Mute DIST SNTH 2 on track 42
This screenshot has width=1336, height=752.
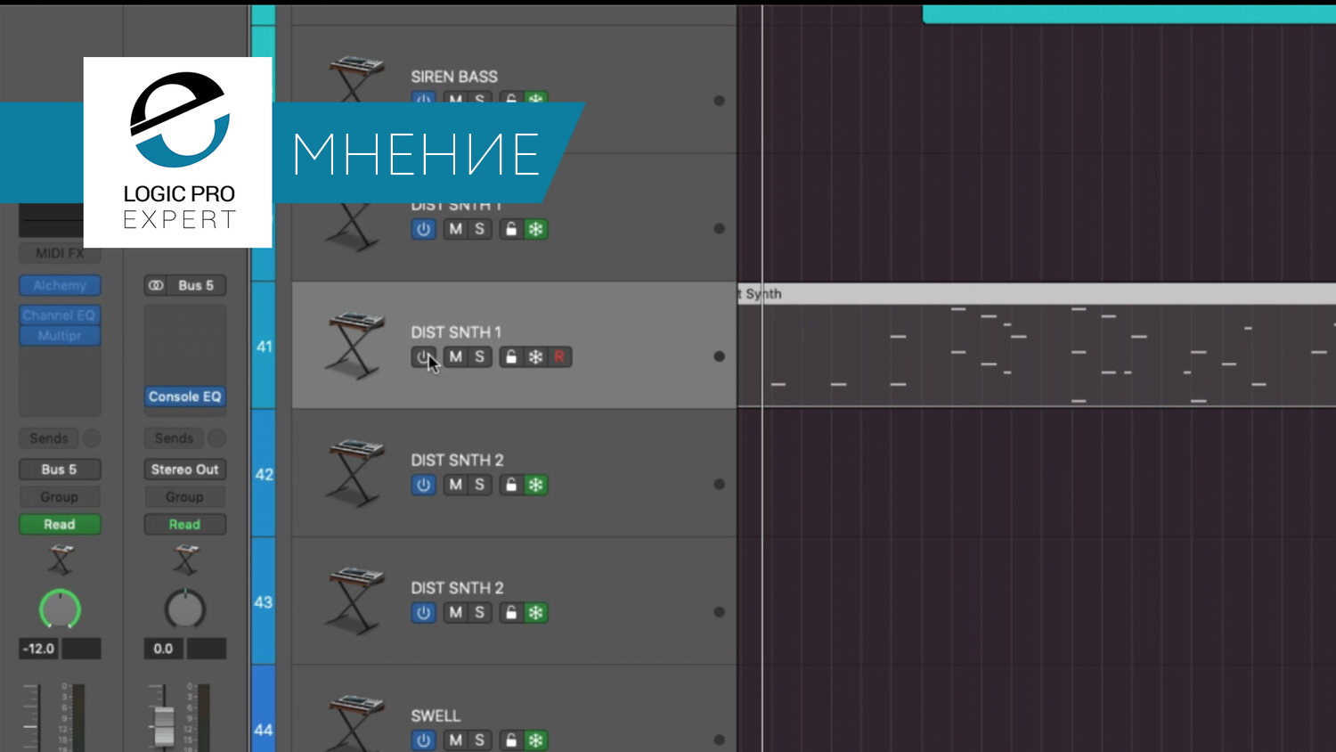tap(456, 485)
